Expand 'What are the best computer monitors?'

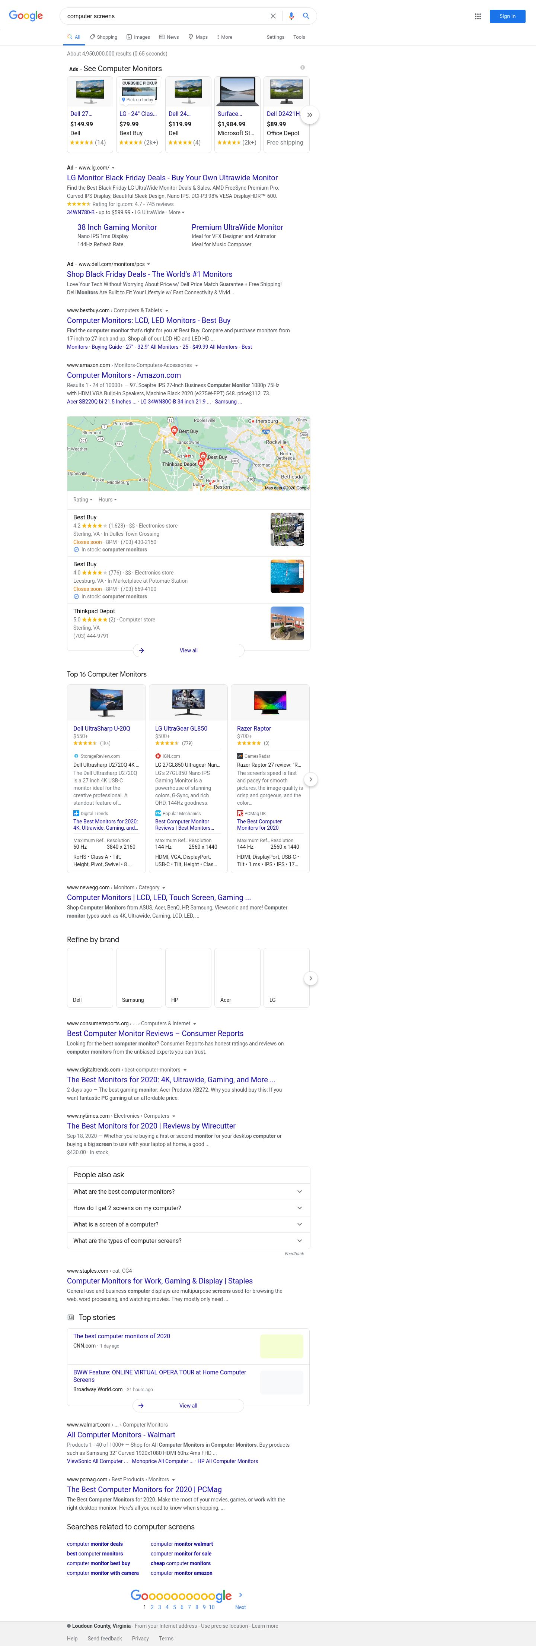[188, 1192]
